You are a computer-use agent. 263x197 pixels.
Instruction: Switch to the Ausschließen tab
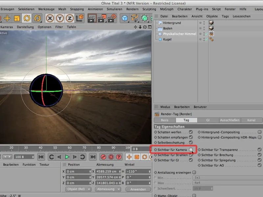click(229, 120)
